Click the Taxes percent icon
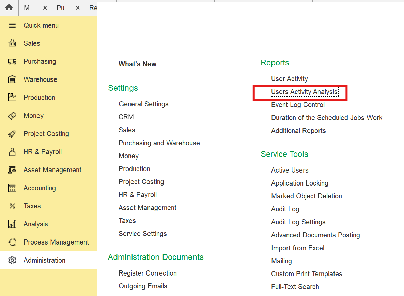The height and width of the screenshot is (296, 404). [12, 206]
